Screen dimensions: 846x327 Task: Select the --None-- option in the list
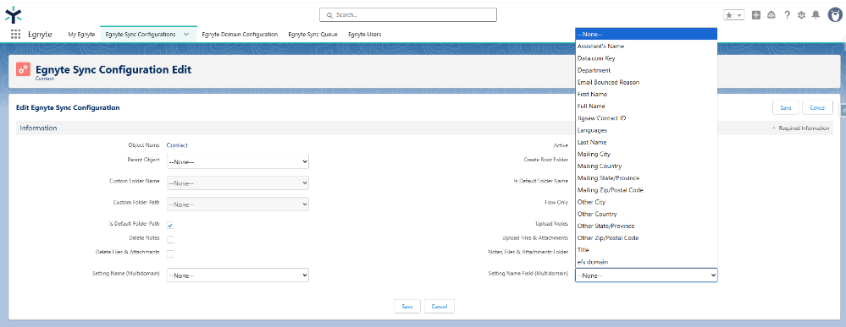click(646, 34)
